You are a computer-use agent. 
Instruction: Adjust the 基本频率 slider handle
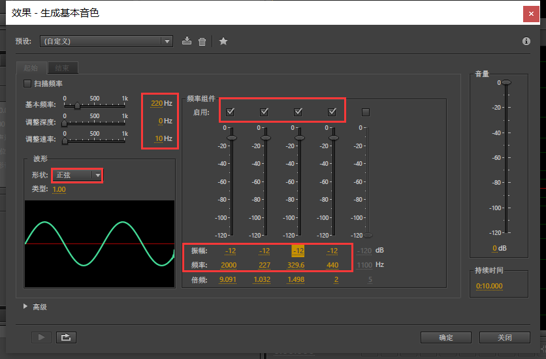tap(77, 105)
